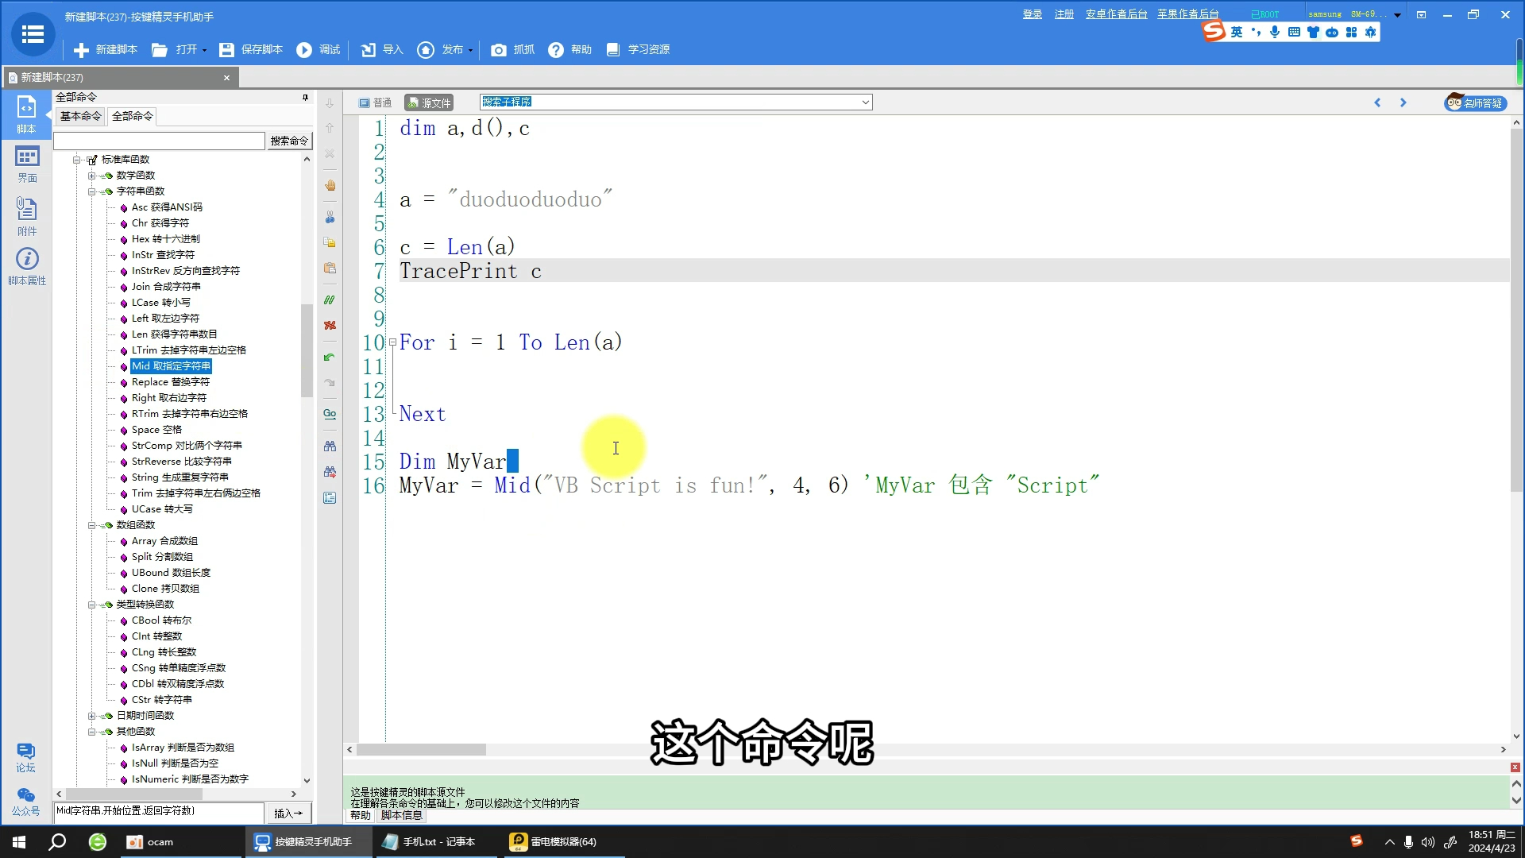
Task: Toggle the 源文件 source view mode
Action: coord(429,102)
